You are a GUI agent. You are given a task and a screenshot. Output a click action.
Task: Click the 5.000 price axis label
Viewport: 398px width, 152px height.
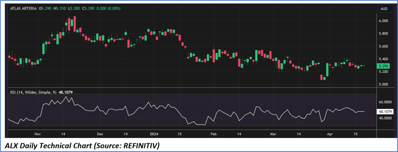pos(384,85)
